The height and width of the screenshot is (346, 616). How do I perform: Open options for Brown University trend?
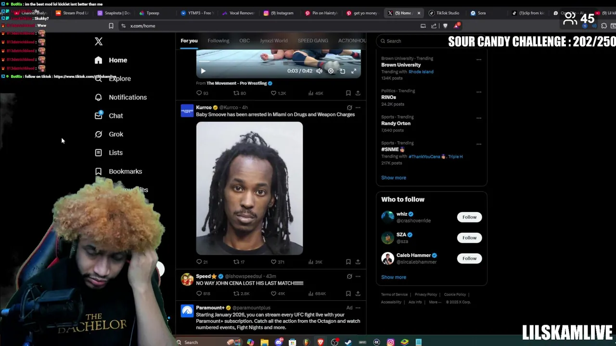tap(479, 60)
